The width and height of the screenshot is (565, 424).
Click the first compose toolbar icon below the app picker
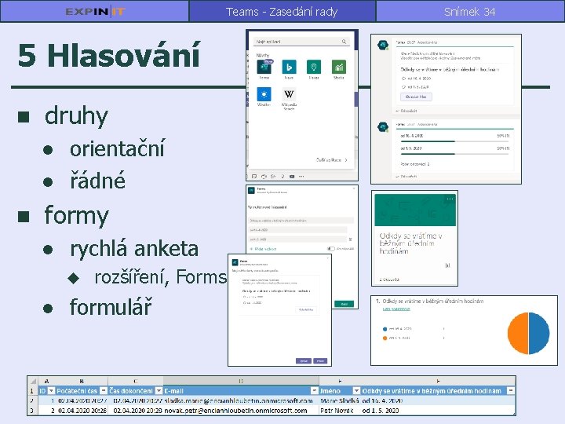(254, 177)
